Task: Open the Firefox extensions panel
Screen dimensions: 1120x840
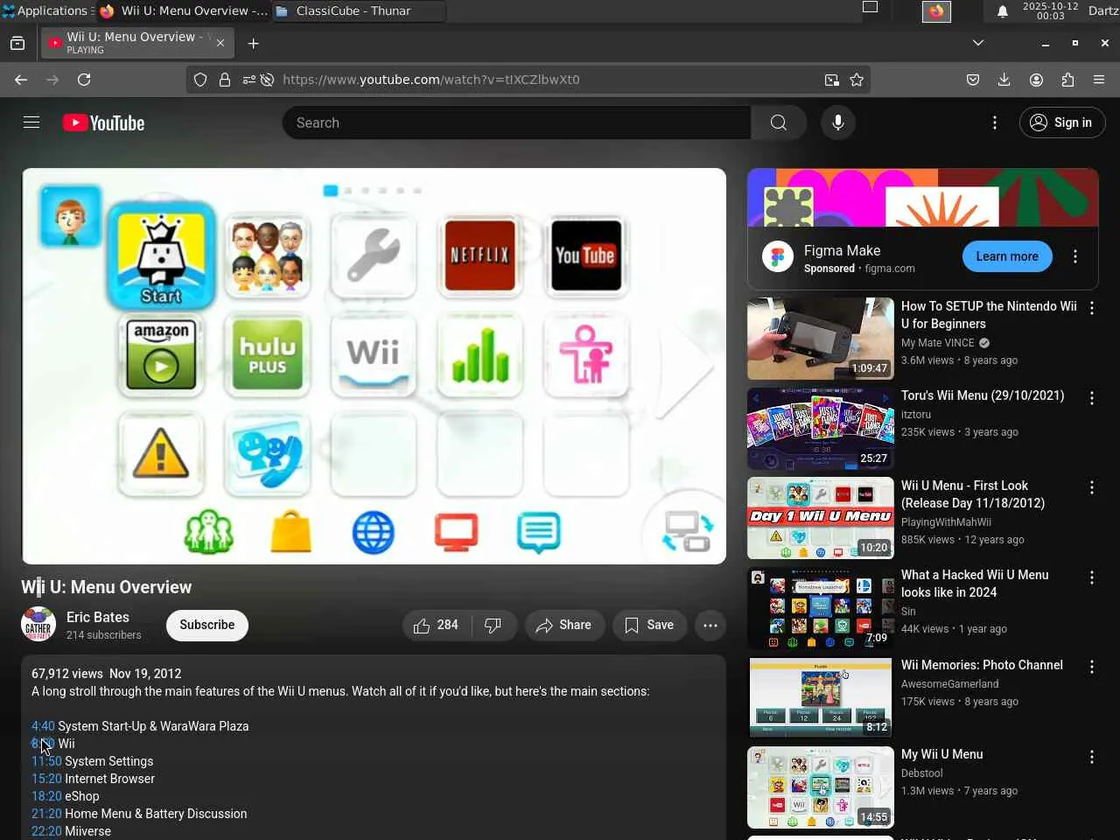Action: click(x=1067, y=80)
